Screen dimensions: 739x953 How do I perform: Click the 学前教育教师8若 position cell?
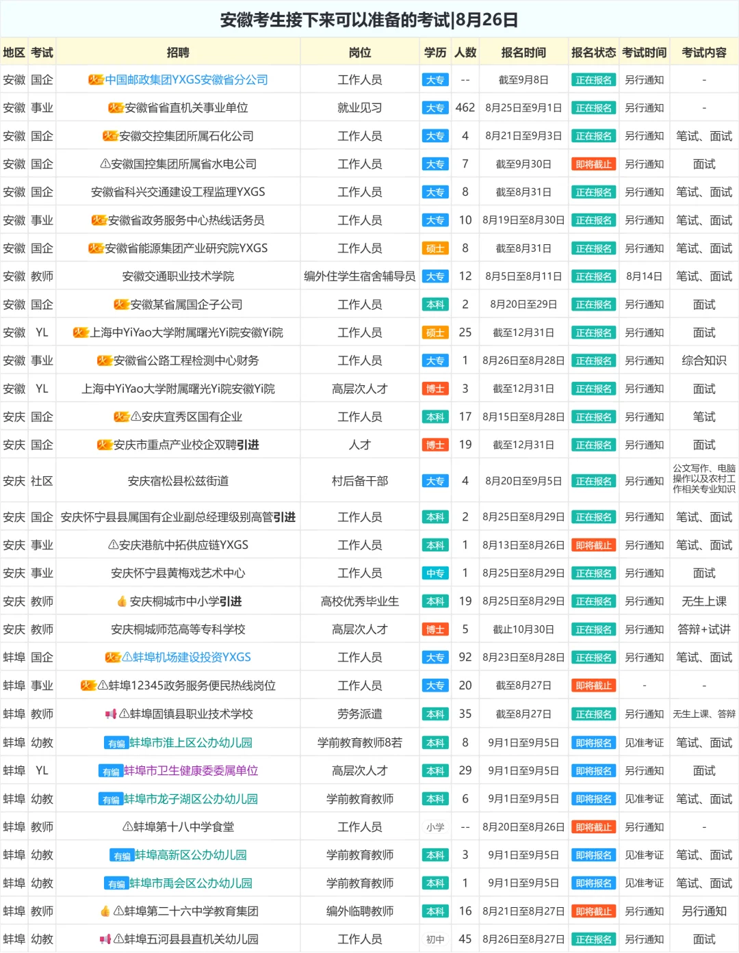pos(360,743)
